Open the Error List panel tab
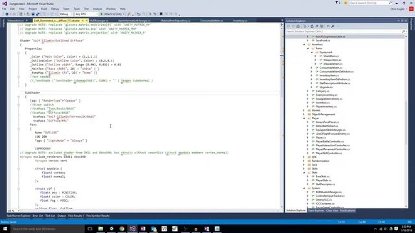The height and width of the screenshot is (233, 415). coord(38,216)
